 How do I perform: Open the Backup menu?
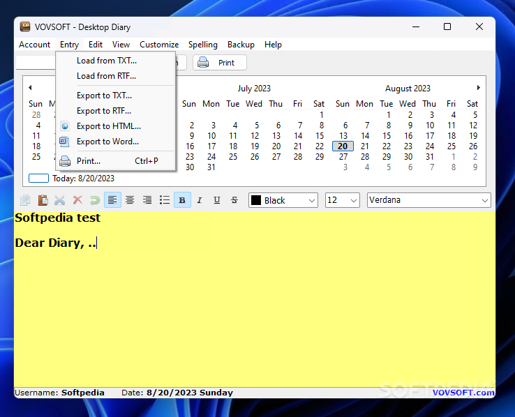241,45
